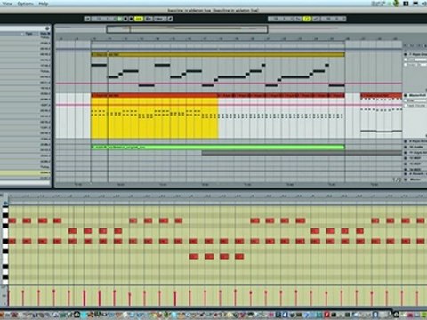Screen dimensions: 427x320
Task: Click the 1/2 grid marker label
Action: point(397,180)
